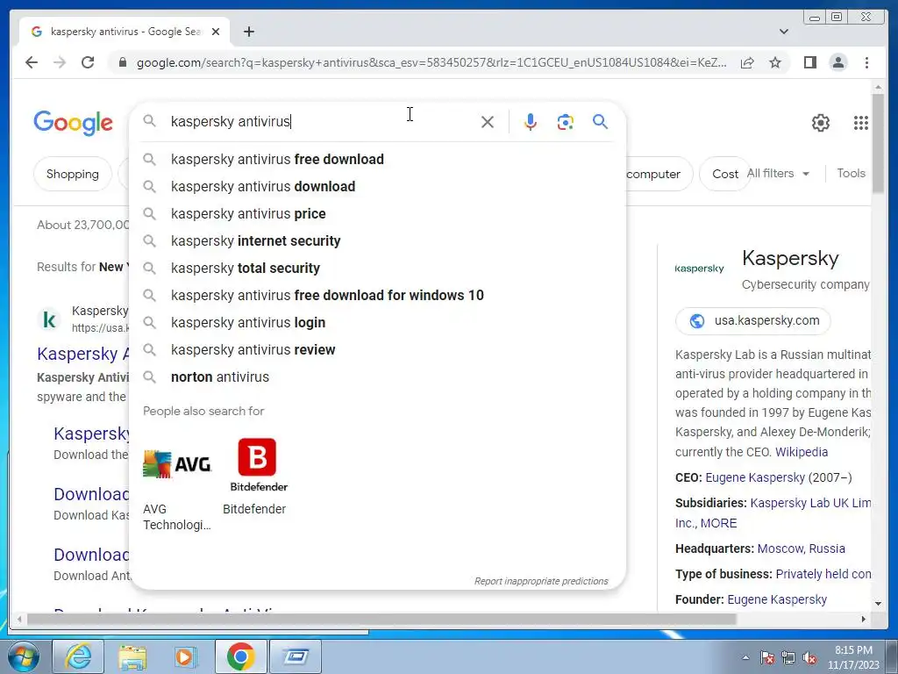Choose suggestion norton antivirus
Viewport: 898px width, 674px height.
(378, 377)
